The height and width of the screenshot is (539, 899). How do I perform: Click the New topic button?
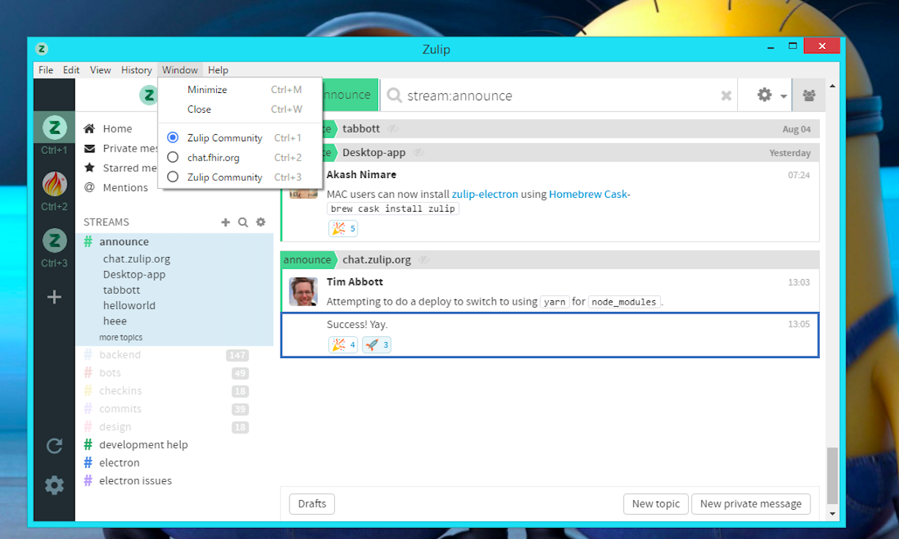[x=656, y=504]
